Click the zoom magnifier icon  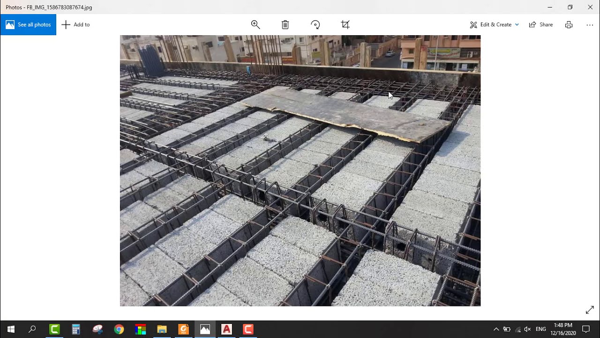pos(255,24)
